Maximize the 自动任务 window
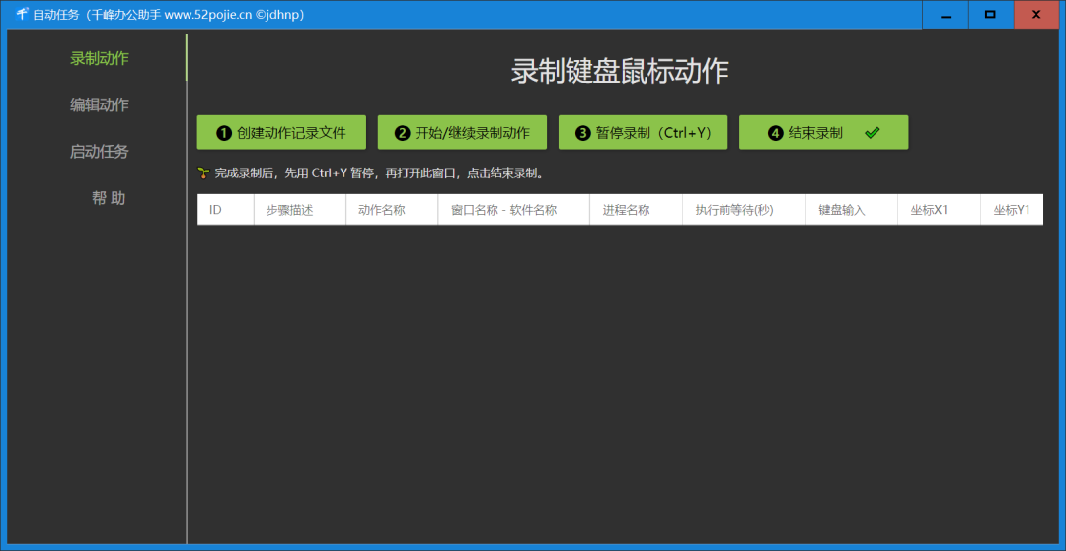Viewport: 1066px width, 551px height. (991, 14)
